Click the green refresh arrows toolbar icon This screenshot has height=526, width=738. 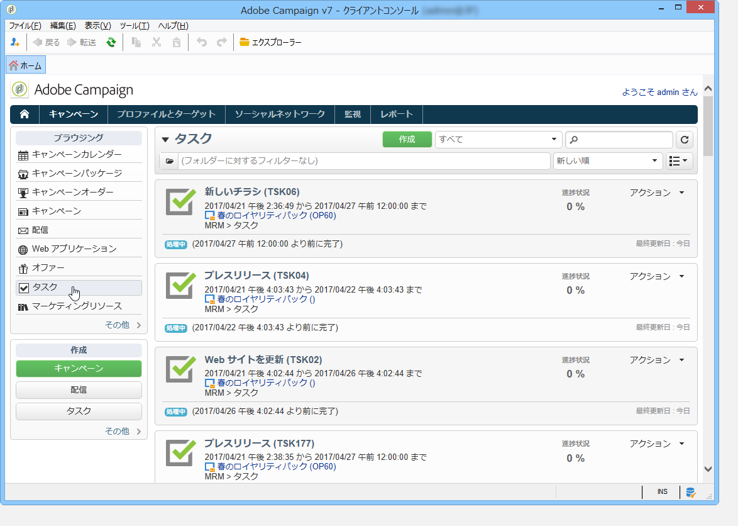click(111, 42)
